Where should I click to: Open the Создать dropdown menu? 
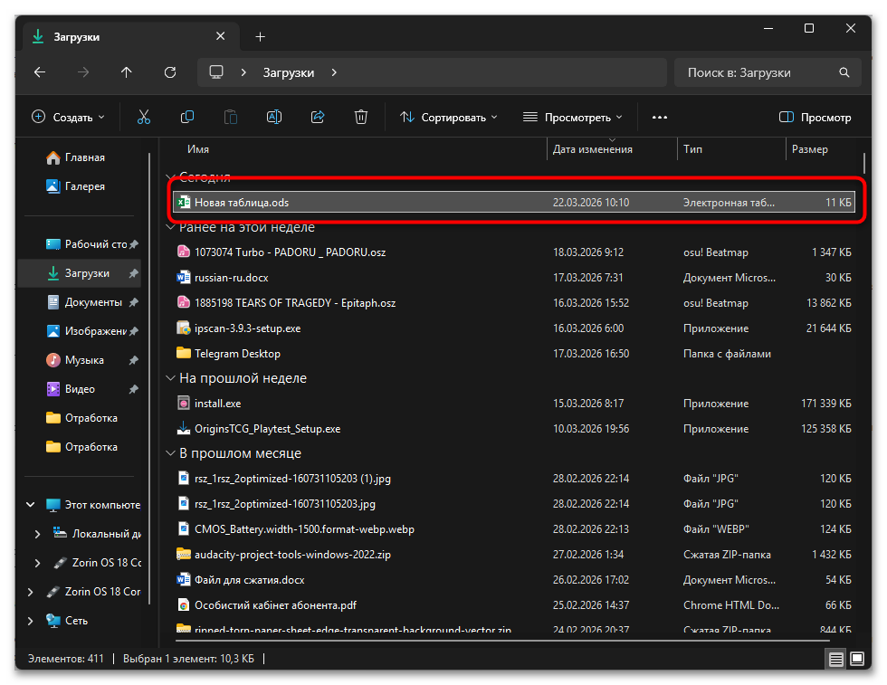(x=69, y=117)
